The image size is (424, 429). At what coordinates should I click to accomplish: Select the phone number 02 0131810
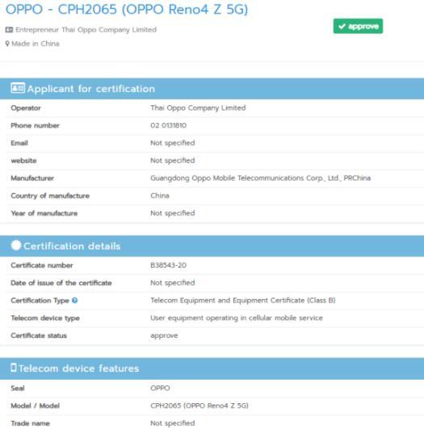[x=168, y=125]
